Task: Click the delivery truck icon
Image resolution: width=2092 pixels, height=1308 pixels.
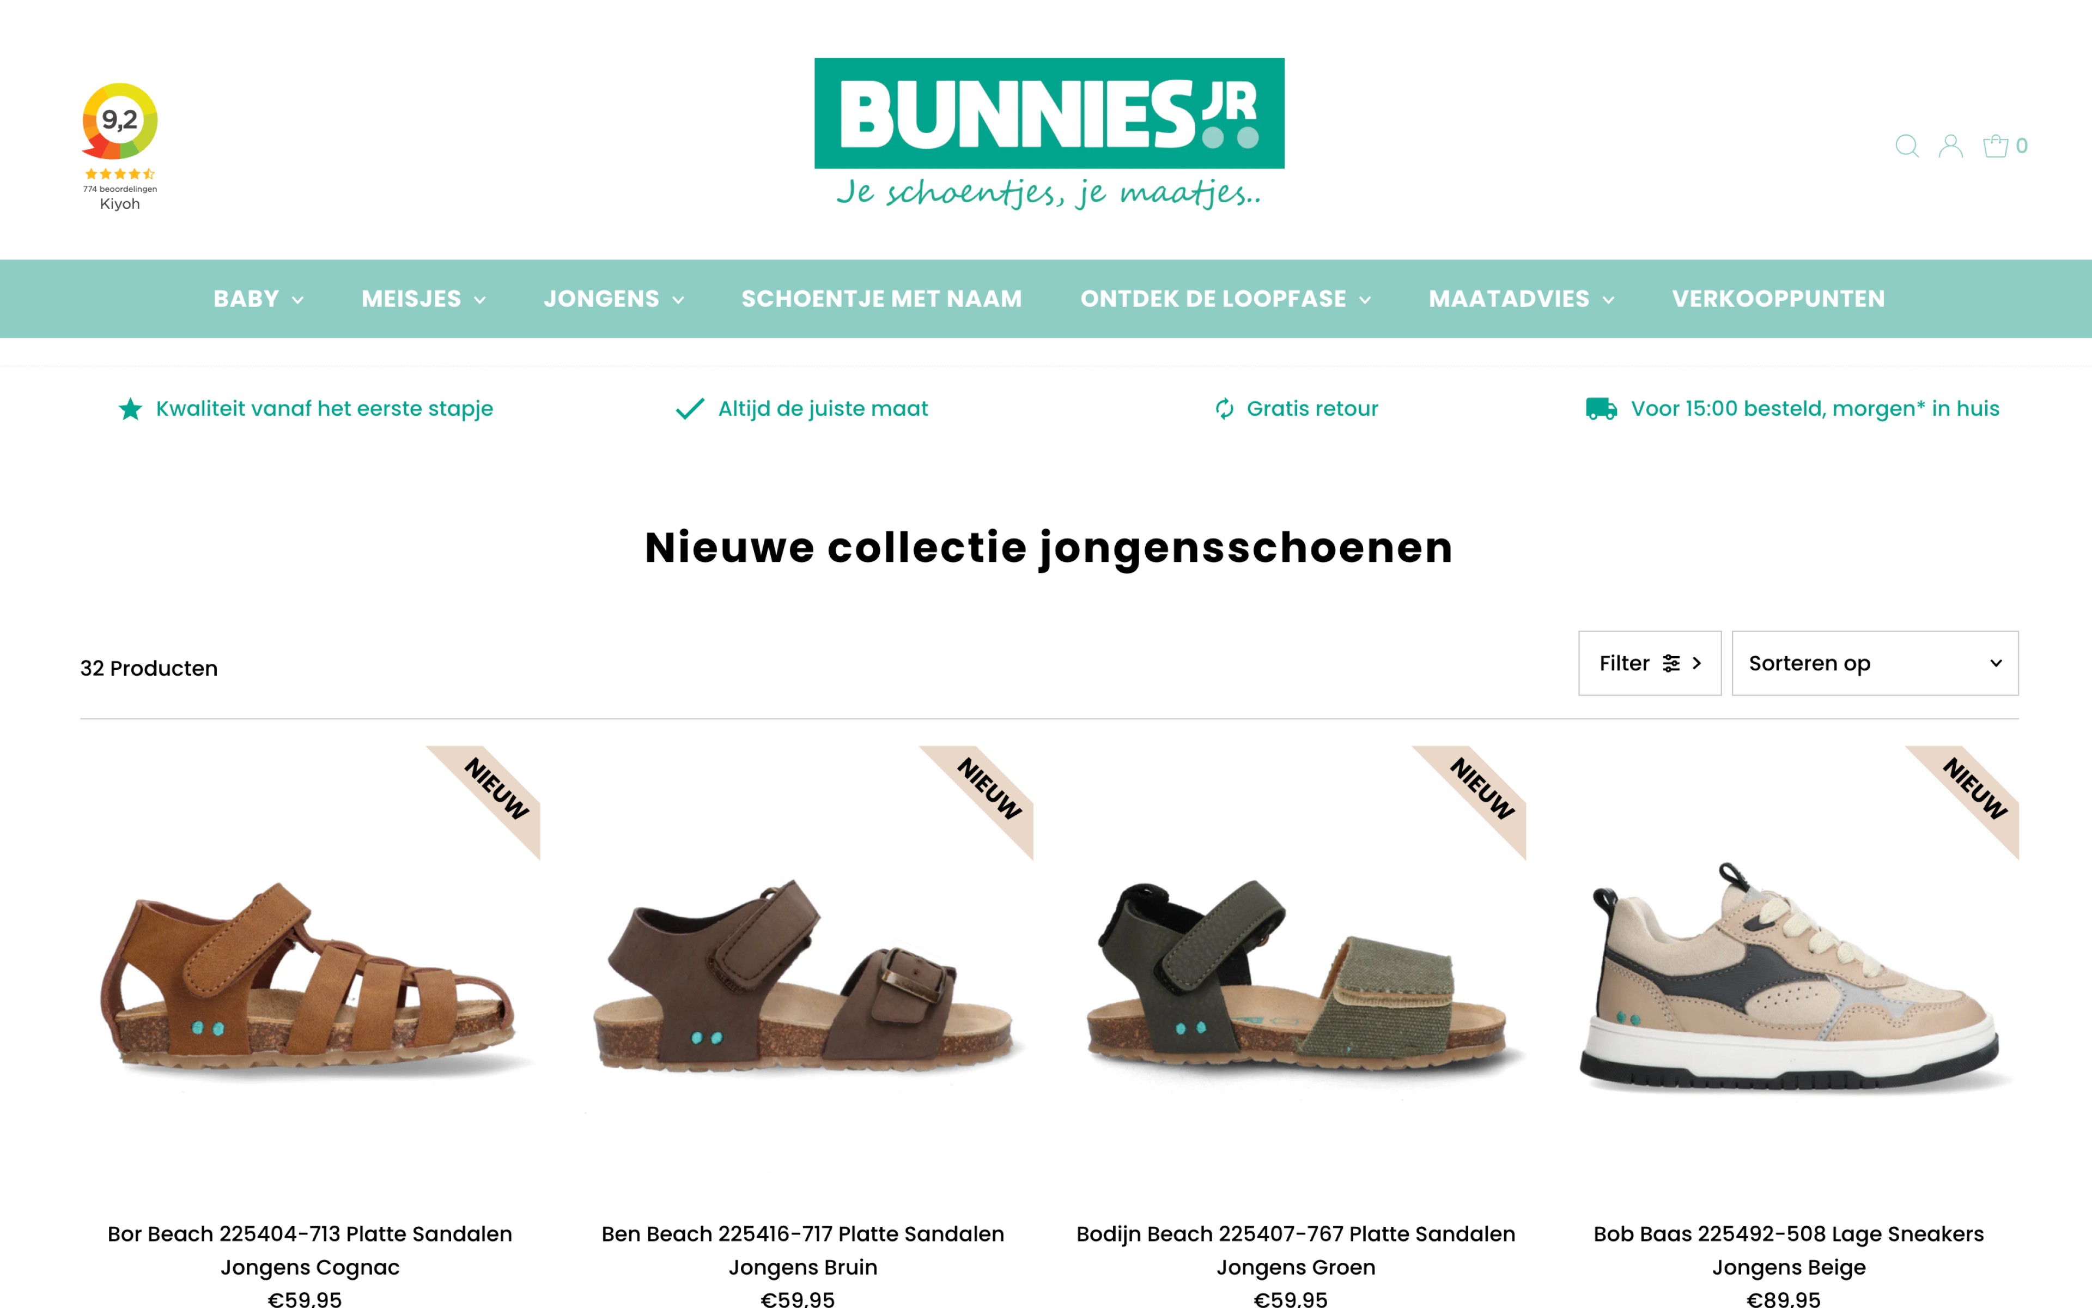Action: tap(1601, 408)
